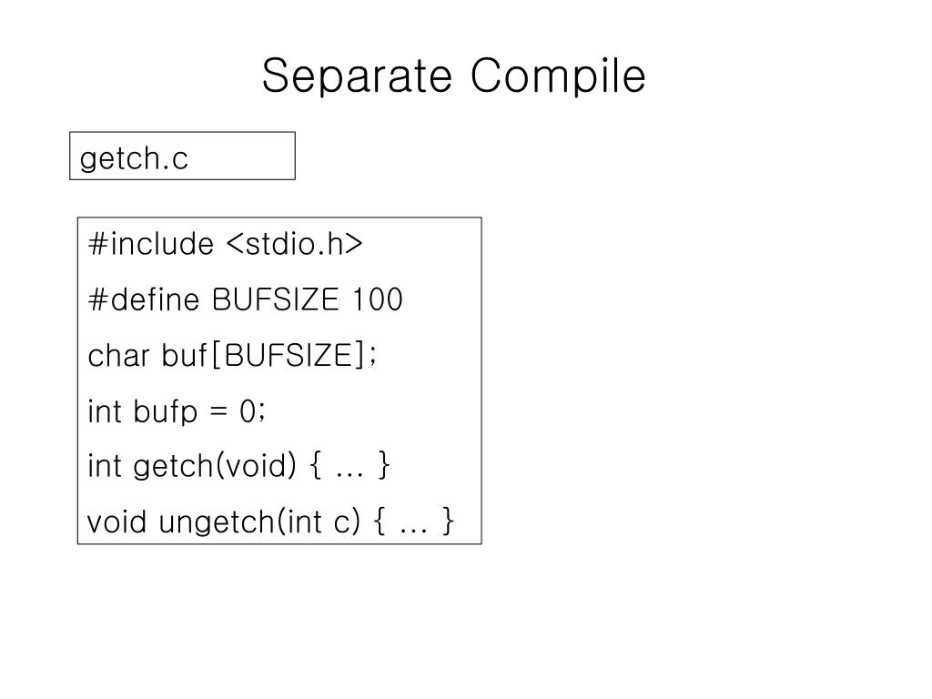The image size is (932, 699).
Task: Click the word Compile in title
Action: (x=558, y=76)
